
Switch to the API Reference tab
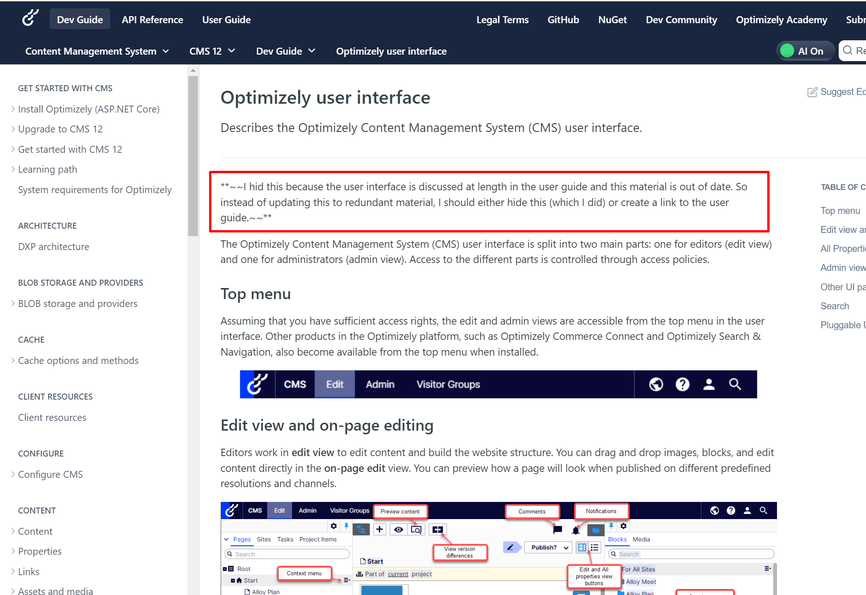click(152, 19)
